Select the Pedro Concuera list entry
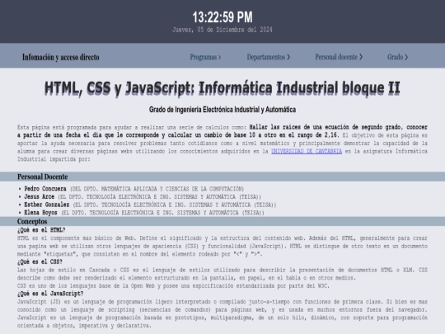This screenshot has height=334, width=445. coord(134,189)
